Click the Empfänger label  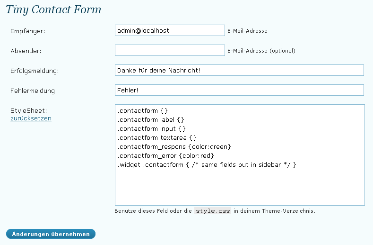(x=27, y=31)
